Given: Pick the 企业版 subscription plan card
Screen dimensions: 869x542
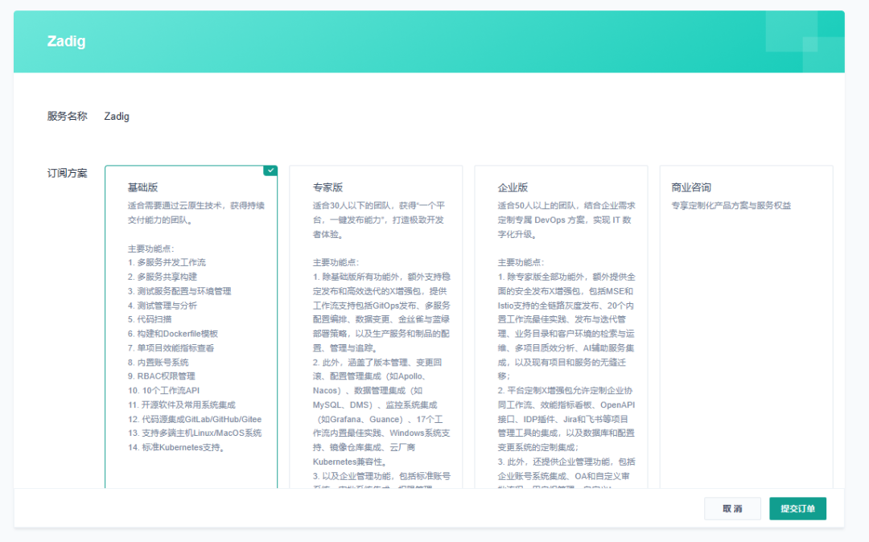Looking at the screenshot, I should [561, 326].
